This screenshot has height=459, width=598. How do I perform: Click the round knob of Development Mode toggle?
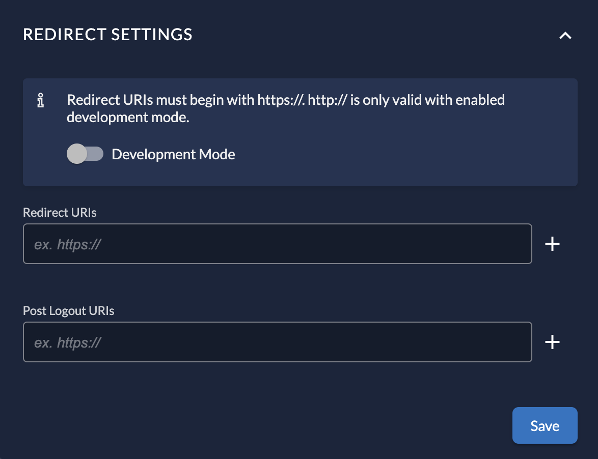click(77, 154)
